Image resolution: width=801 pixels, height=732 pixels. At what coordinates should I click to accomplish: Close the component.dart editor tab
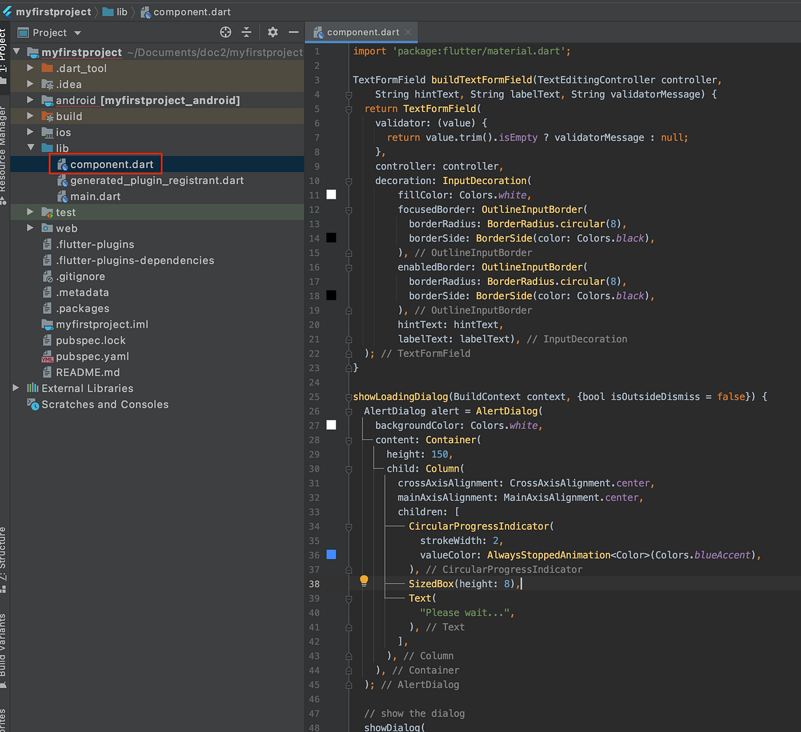[x=409, y=32]
